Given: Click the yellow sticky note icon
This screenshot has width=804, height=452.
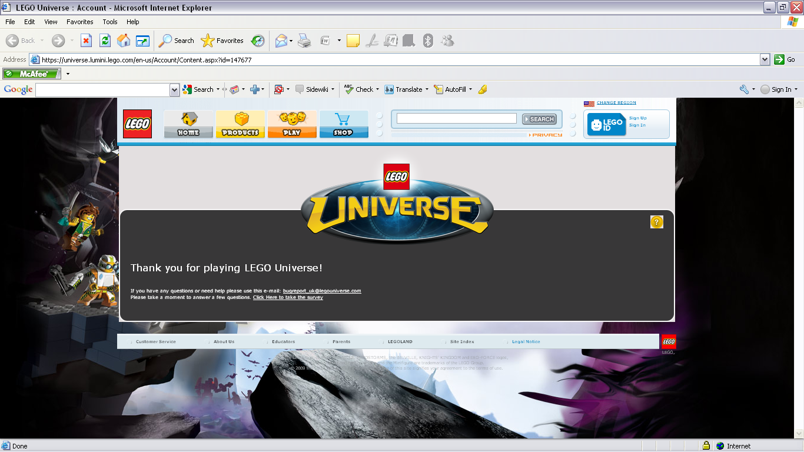Looking at the screenshot, I should tap(353, 41).
